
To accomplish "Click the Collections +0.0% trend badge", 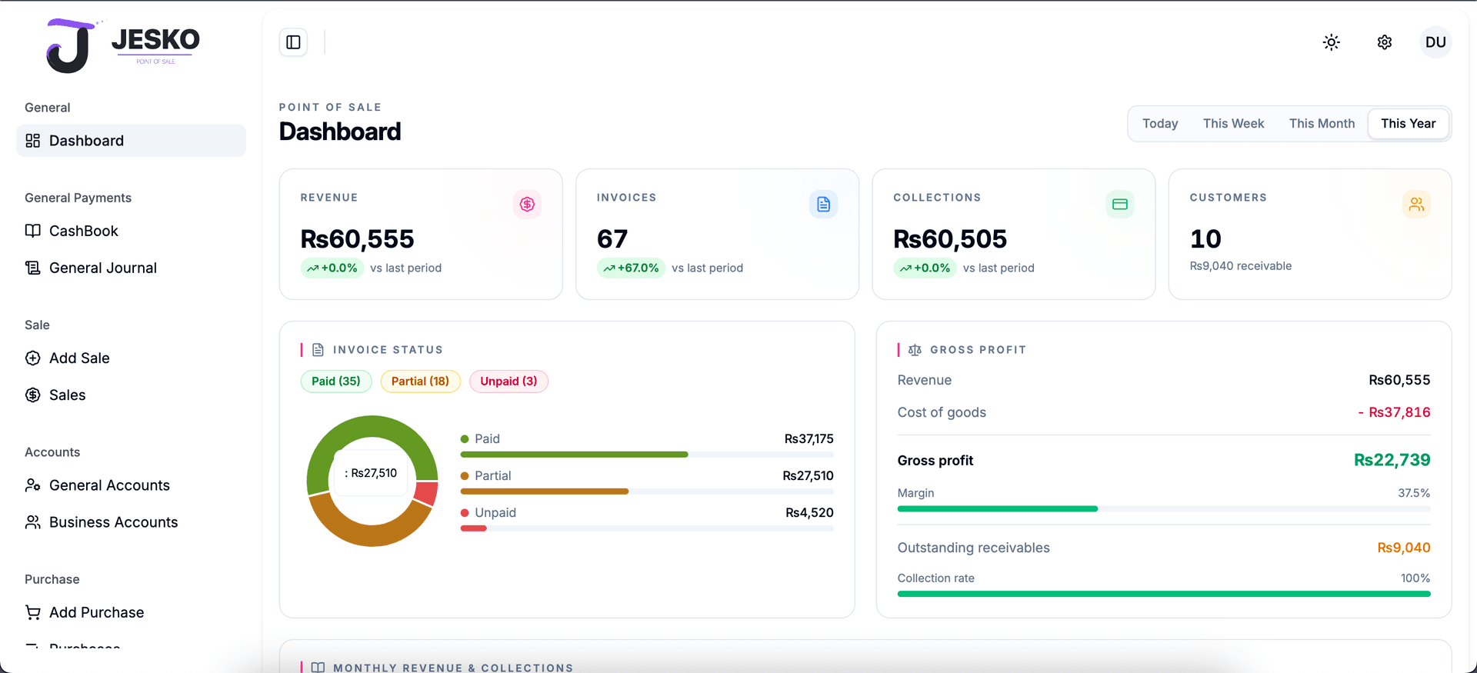I will (x=925, y=268).
